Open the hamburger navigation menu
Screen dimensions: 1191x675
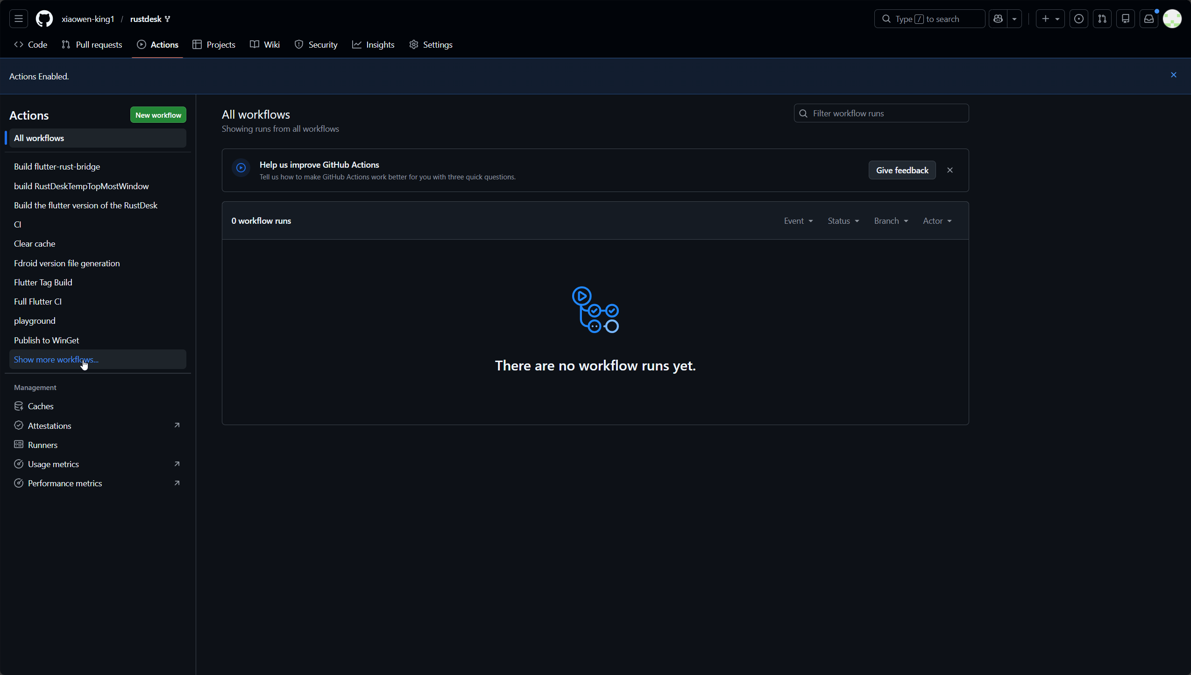(19, 19)
